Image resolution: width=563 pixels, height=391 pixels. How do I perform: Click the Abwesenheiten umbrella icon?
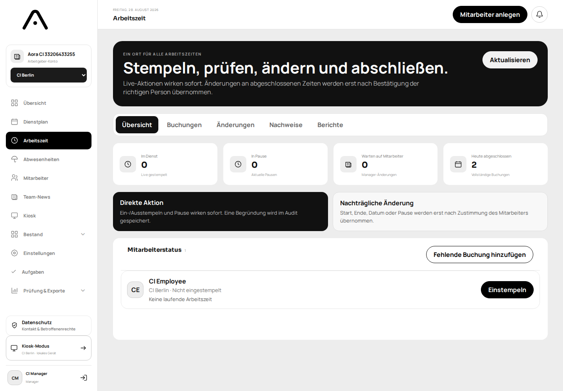coord(14,159)
